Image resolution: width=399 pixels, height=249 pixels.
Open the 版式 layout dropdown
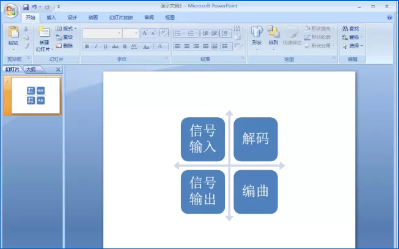point(66,29)
